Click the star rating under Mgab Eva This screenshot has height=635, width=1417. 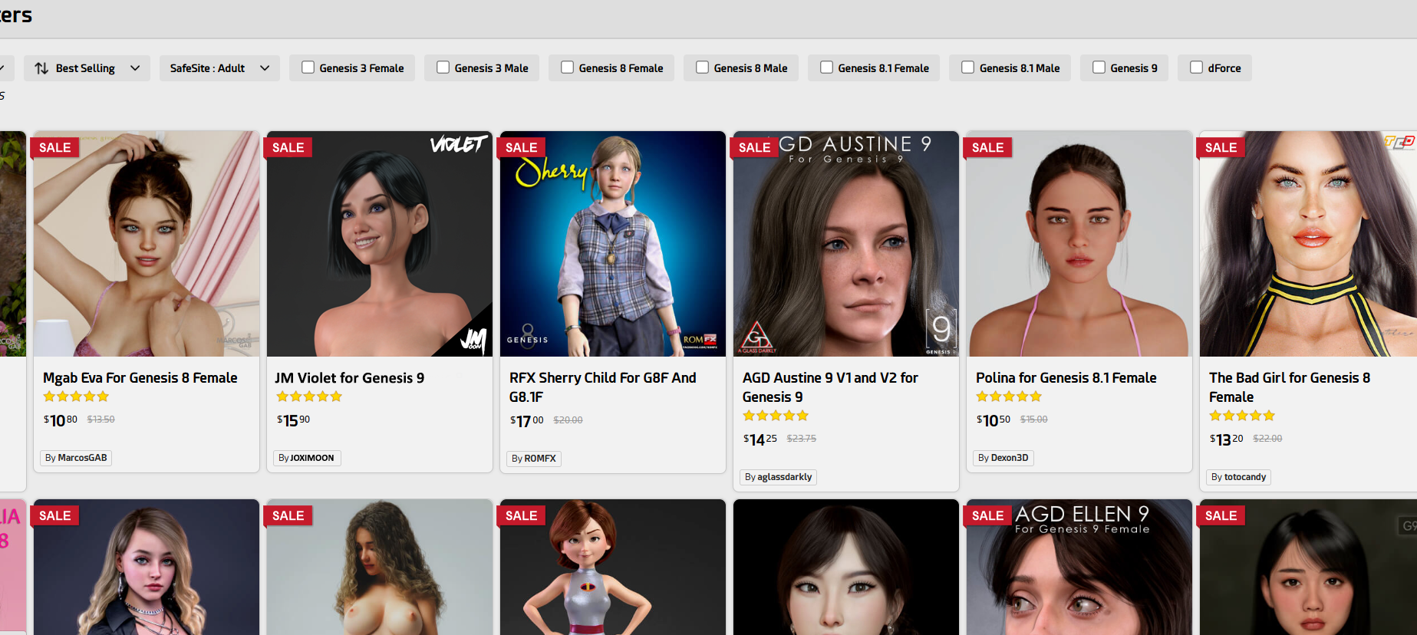76,396
